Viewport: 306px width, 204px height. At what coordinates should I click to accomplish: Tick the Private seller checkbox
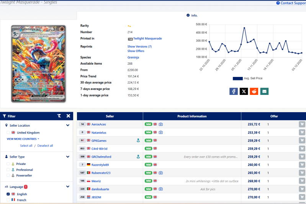[x=8, y=164]
